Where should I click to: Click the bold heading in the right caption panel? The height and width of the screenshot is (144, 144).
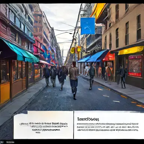pos(88,119)
